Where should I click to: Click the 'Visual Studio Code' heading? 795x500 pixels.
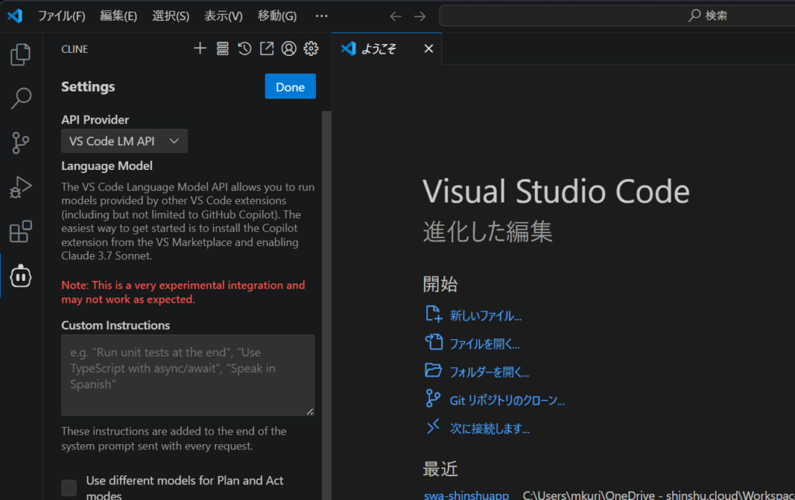[x=556, y=191]
